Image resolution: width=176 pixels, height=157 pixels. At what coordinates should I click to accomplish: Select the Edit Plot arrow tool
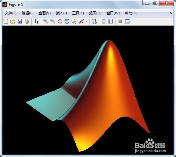[x=37, y=21]
